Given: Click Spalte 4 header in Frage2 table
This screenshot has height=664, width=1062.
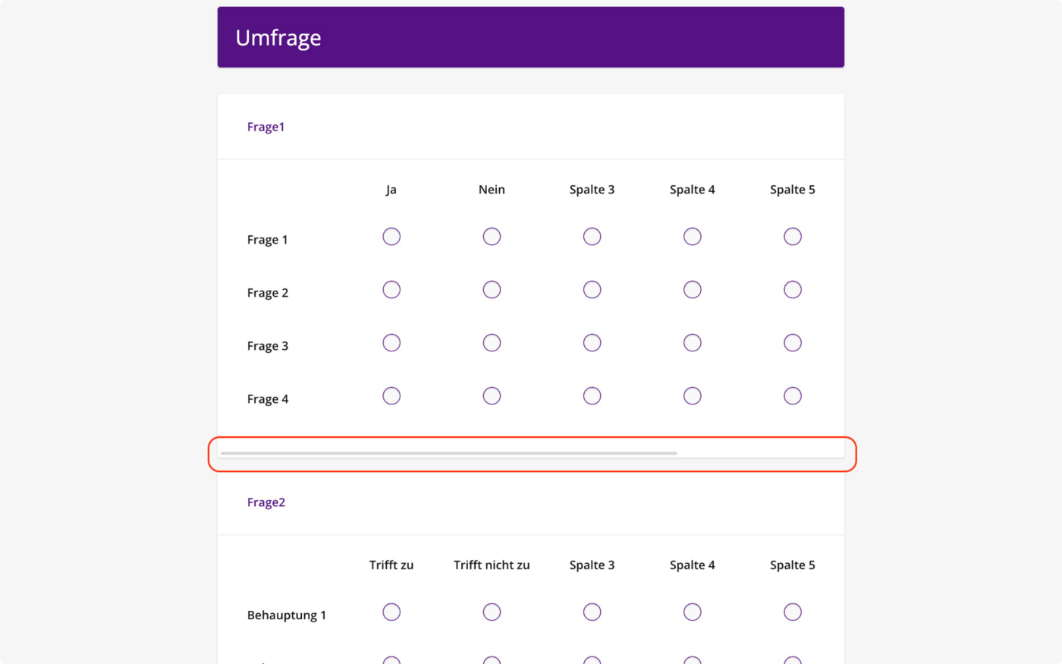Looking at the screenshot, I should point(692,565).
